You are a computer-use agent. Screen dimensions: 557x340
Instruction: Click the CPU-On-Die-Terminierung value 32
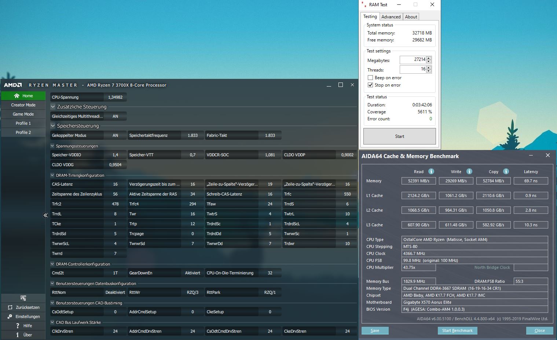click(x=270, y=273)
